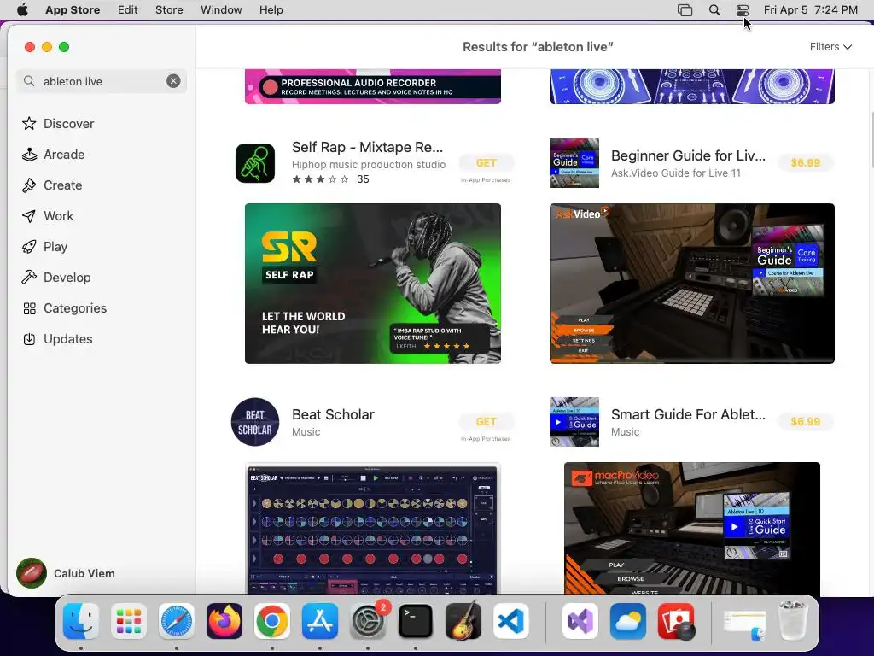Launch GarageBand from the dock
Image resolution: width=874 pixels, height=656 pixels.
(x=463, y=622)
